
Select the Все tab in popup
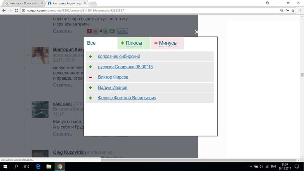[91, 43]
